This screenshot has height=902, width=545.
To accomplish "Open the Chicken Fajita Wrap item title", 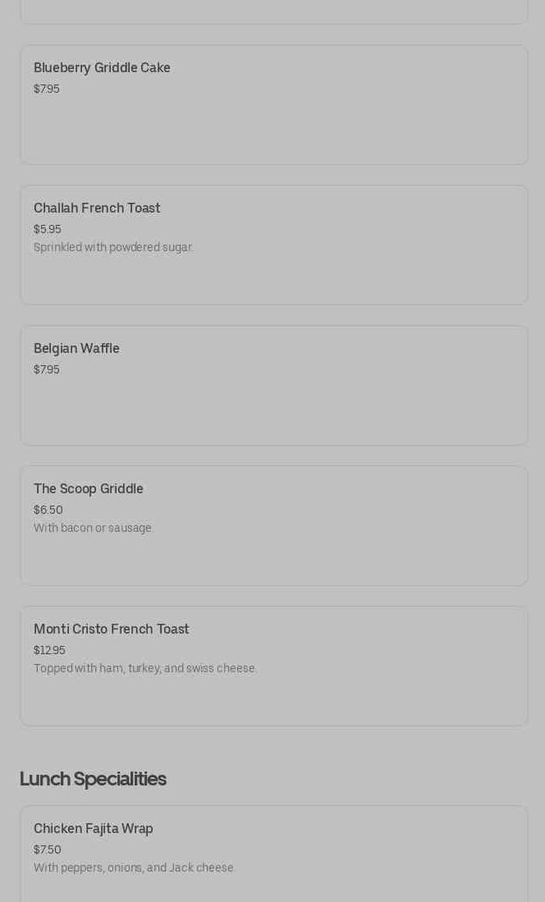I will point(94,829).
